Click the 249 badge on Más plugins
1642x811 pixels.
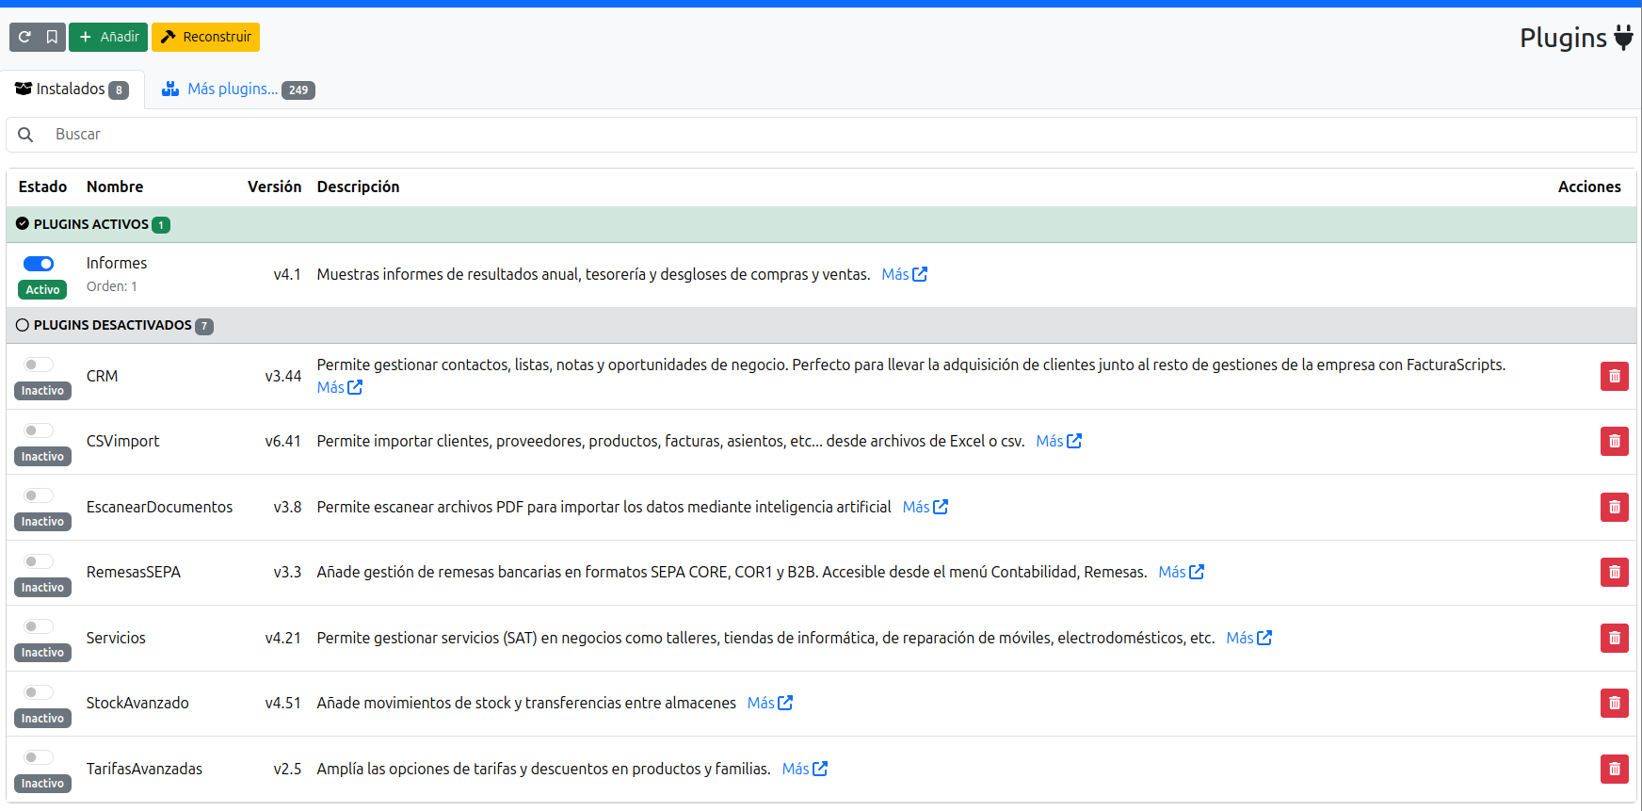tap(298, 90)
